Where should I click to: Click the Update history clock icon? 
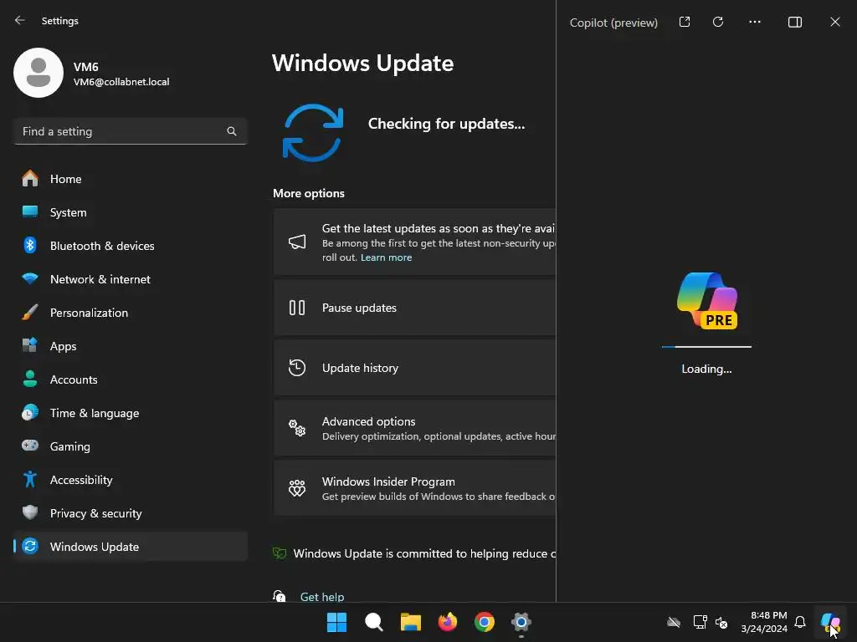[x=297, y=368]
